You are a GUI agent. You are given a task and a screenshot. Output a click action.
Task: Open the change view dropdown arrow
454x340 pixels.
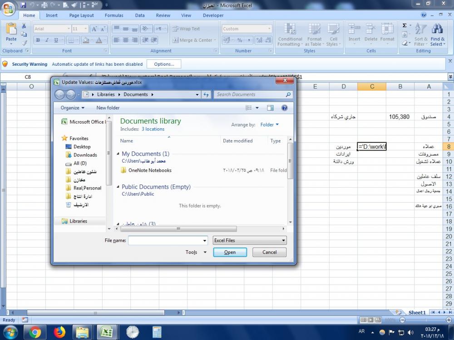tap(257, 108)
